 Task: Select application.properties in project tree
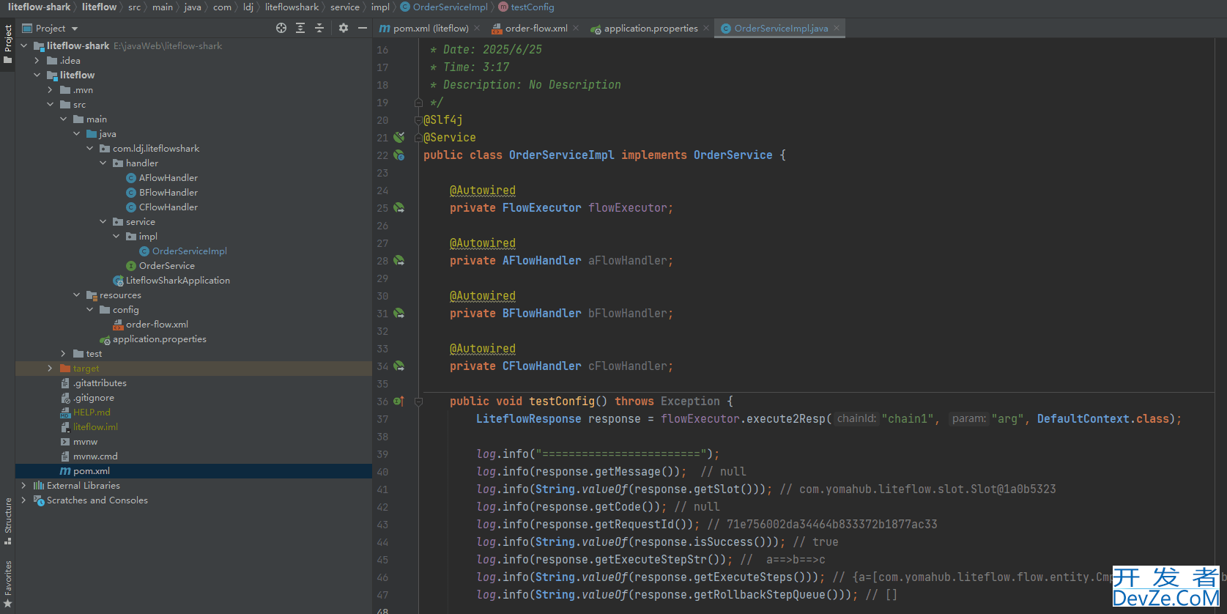[159, 339]
